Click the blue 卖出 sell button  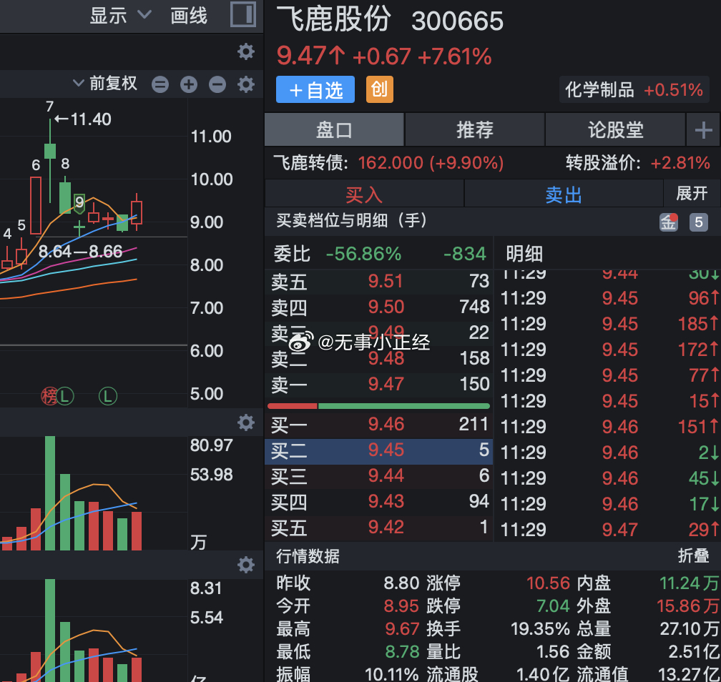pos(564,194)
